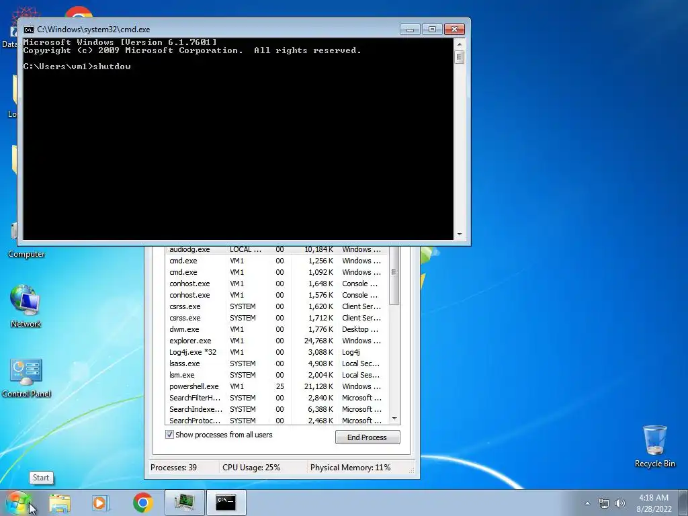The image size is (688, 516).
Task: Select cmd.exe process using 1,256 K
Action: click(276, 261)
